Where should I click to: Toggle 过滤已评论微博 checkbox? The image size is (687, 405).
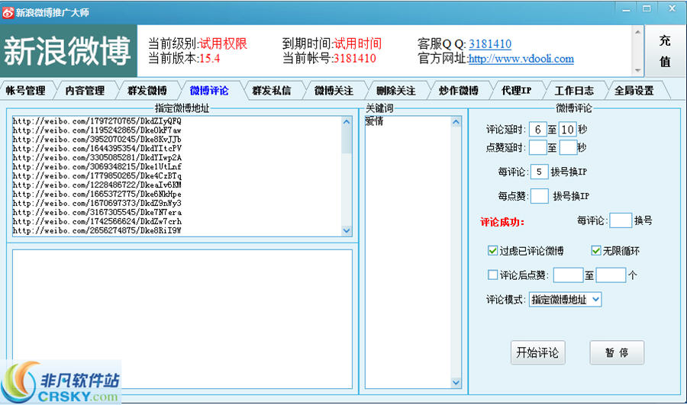coord(492,250)
